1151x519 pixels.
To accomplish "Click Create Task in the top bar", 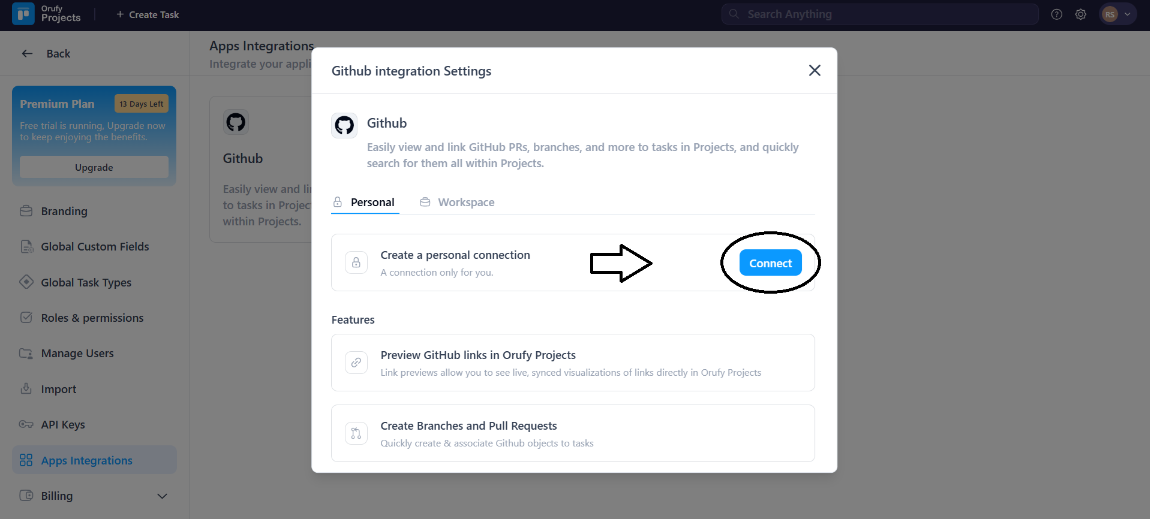I will pos(148,14).
